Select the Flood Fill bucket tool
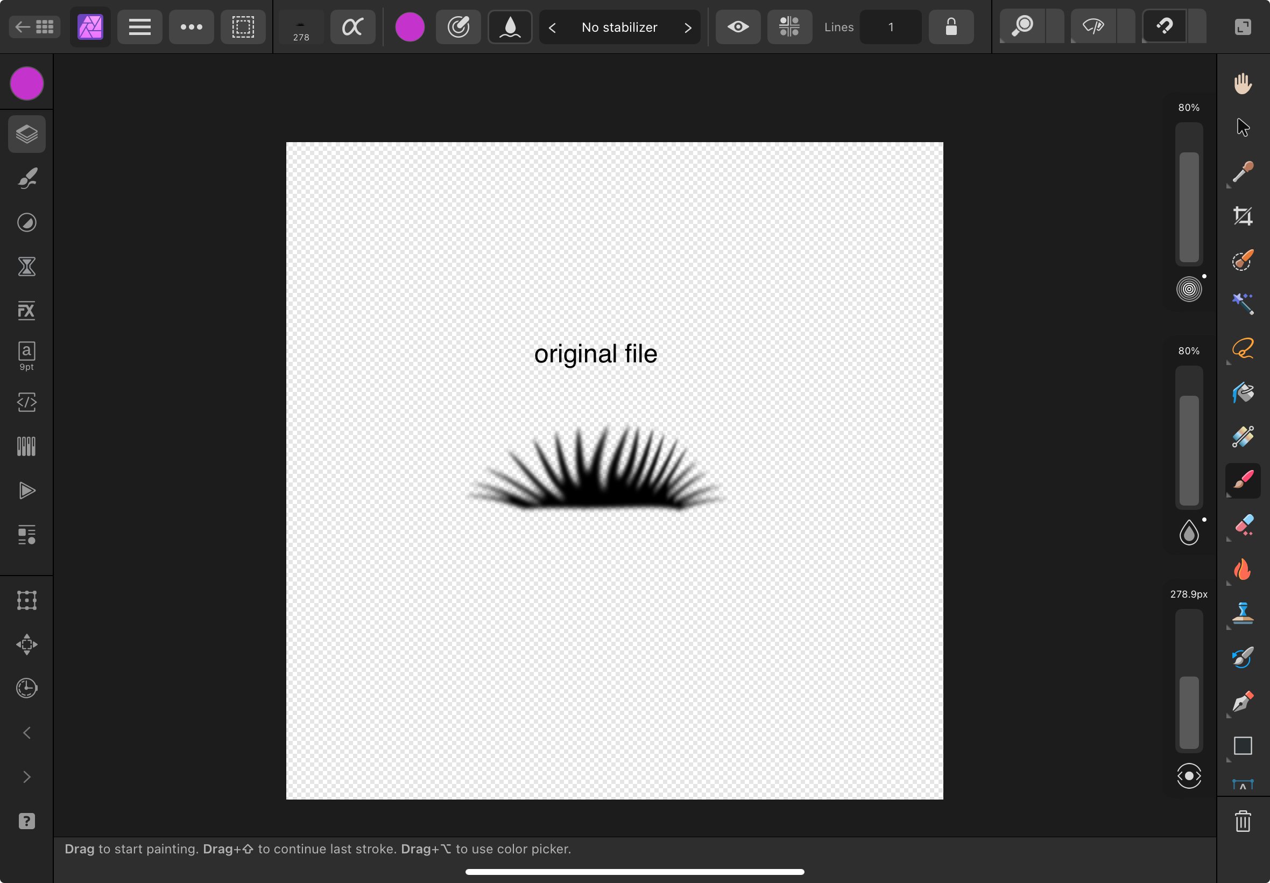 [1243, 393]
